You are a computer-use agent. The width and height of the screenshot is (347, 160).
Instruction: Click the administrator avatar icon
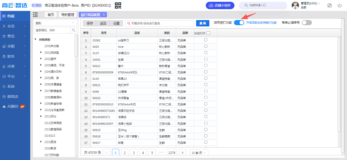tap(295, 5)
